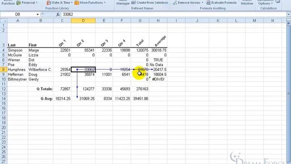Click the TRUE cell in Average column
This screenshot has width=291, height=164.
(158, 60)
